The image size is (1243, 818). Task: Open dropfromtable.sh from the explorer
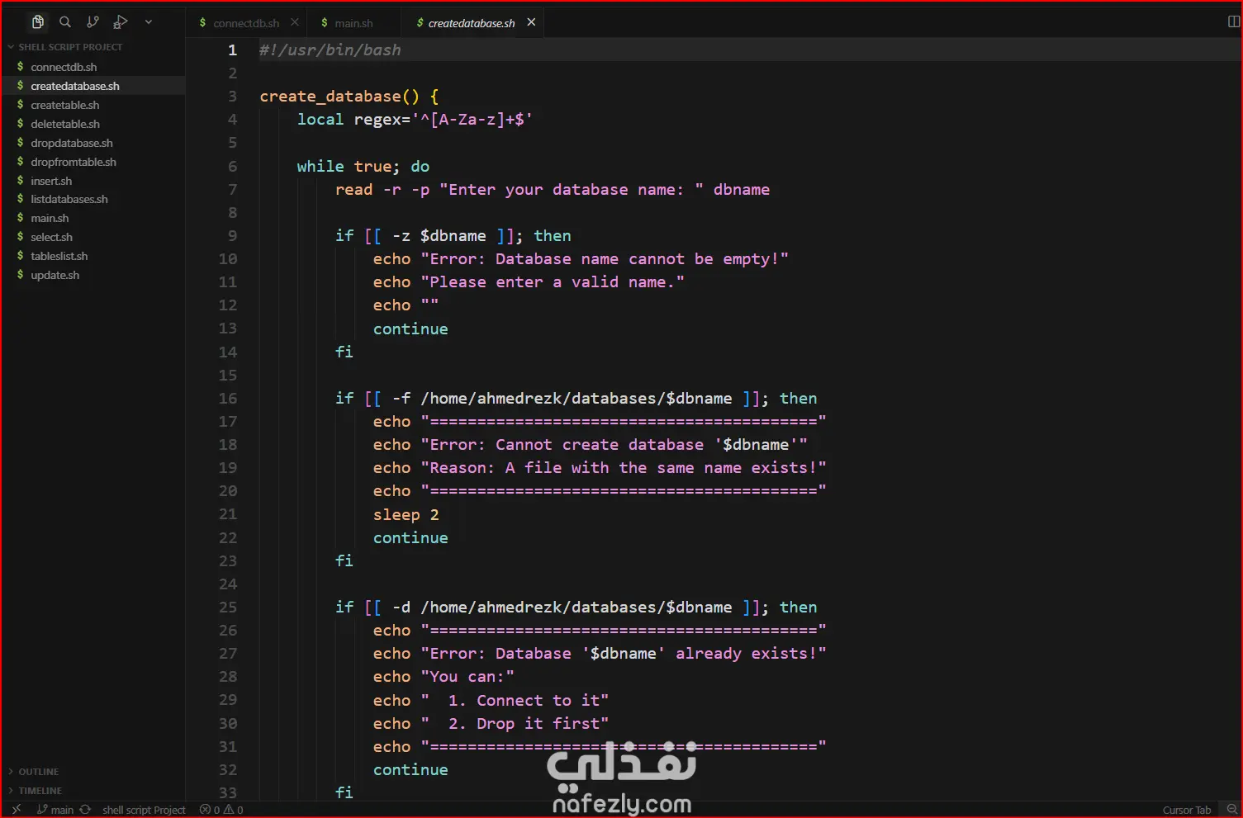[74, 162]
